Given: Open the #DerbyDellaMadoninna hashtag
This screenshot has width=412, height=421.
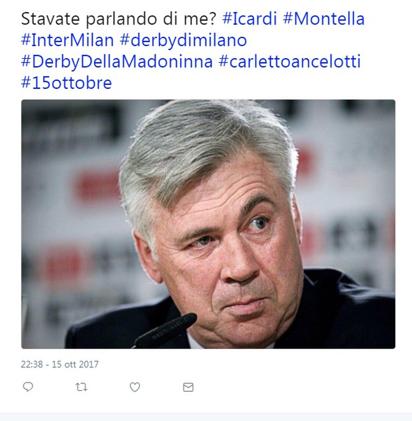Looking at the screenshot, I should [117, 62].
